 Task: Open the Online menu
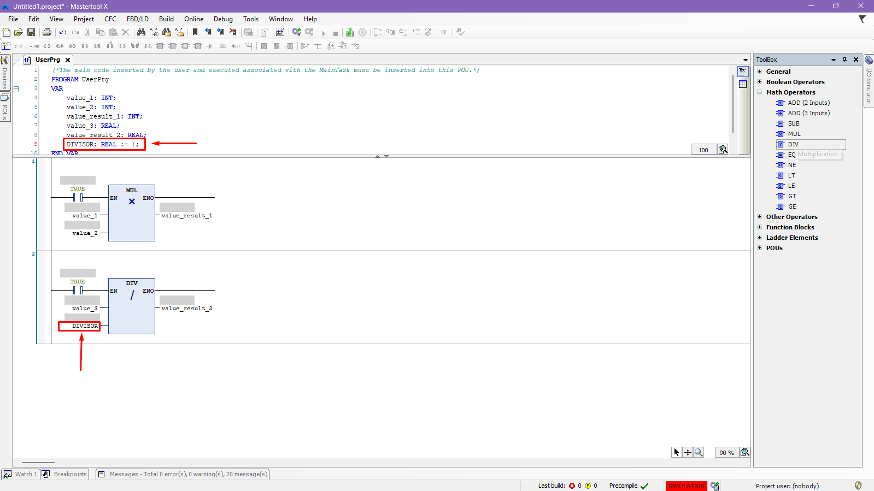pos(193,19)
